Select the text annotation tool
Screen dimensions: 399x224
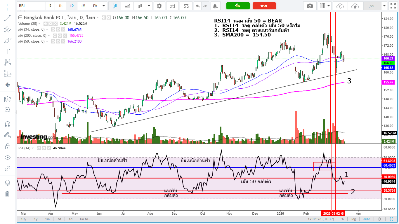click(x=8, y=51)
